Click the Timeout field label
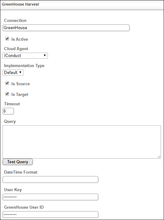Screen dimensions: 164x220 click(12, 104)
